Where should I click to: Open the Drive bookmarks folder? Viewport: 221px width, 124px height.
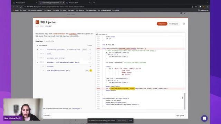pyautogui.click(x=56, y=10)
